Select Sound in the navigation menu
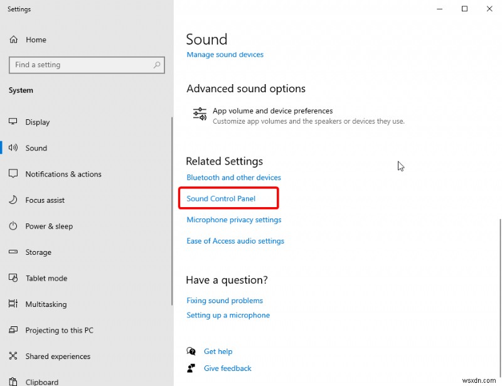Viewport: 502px width, 386px height. (x=36, y=147)
